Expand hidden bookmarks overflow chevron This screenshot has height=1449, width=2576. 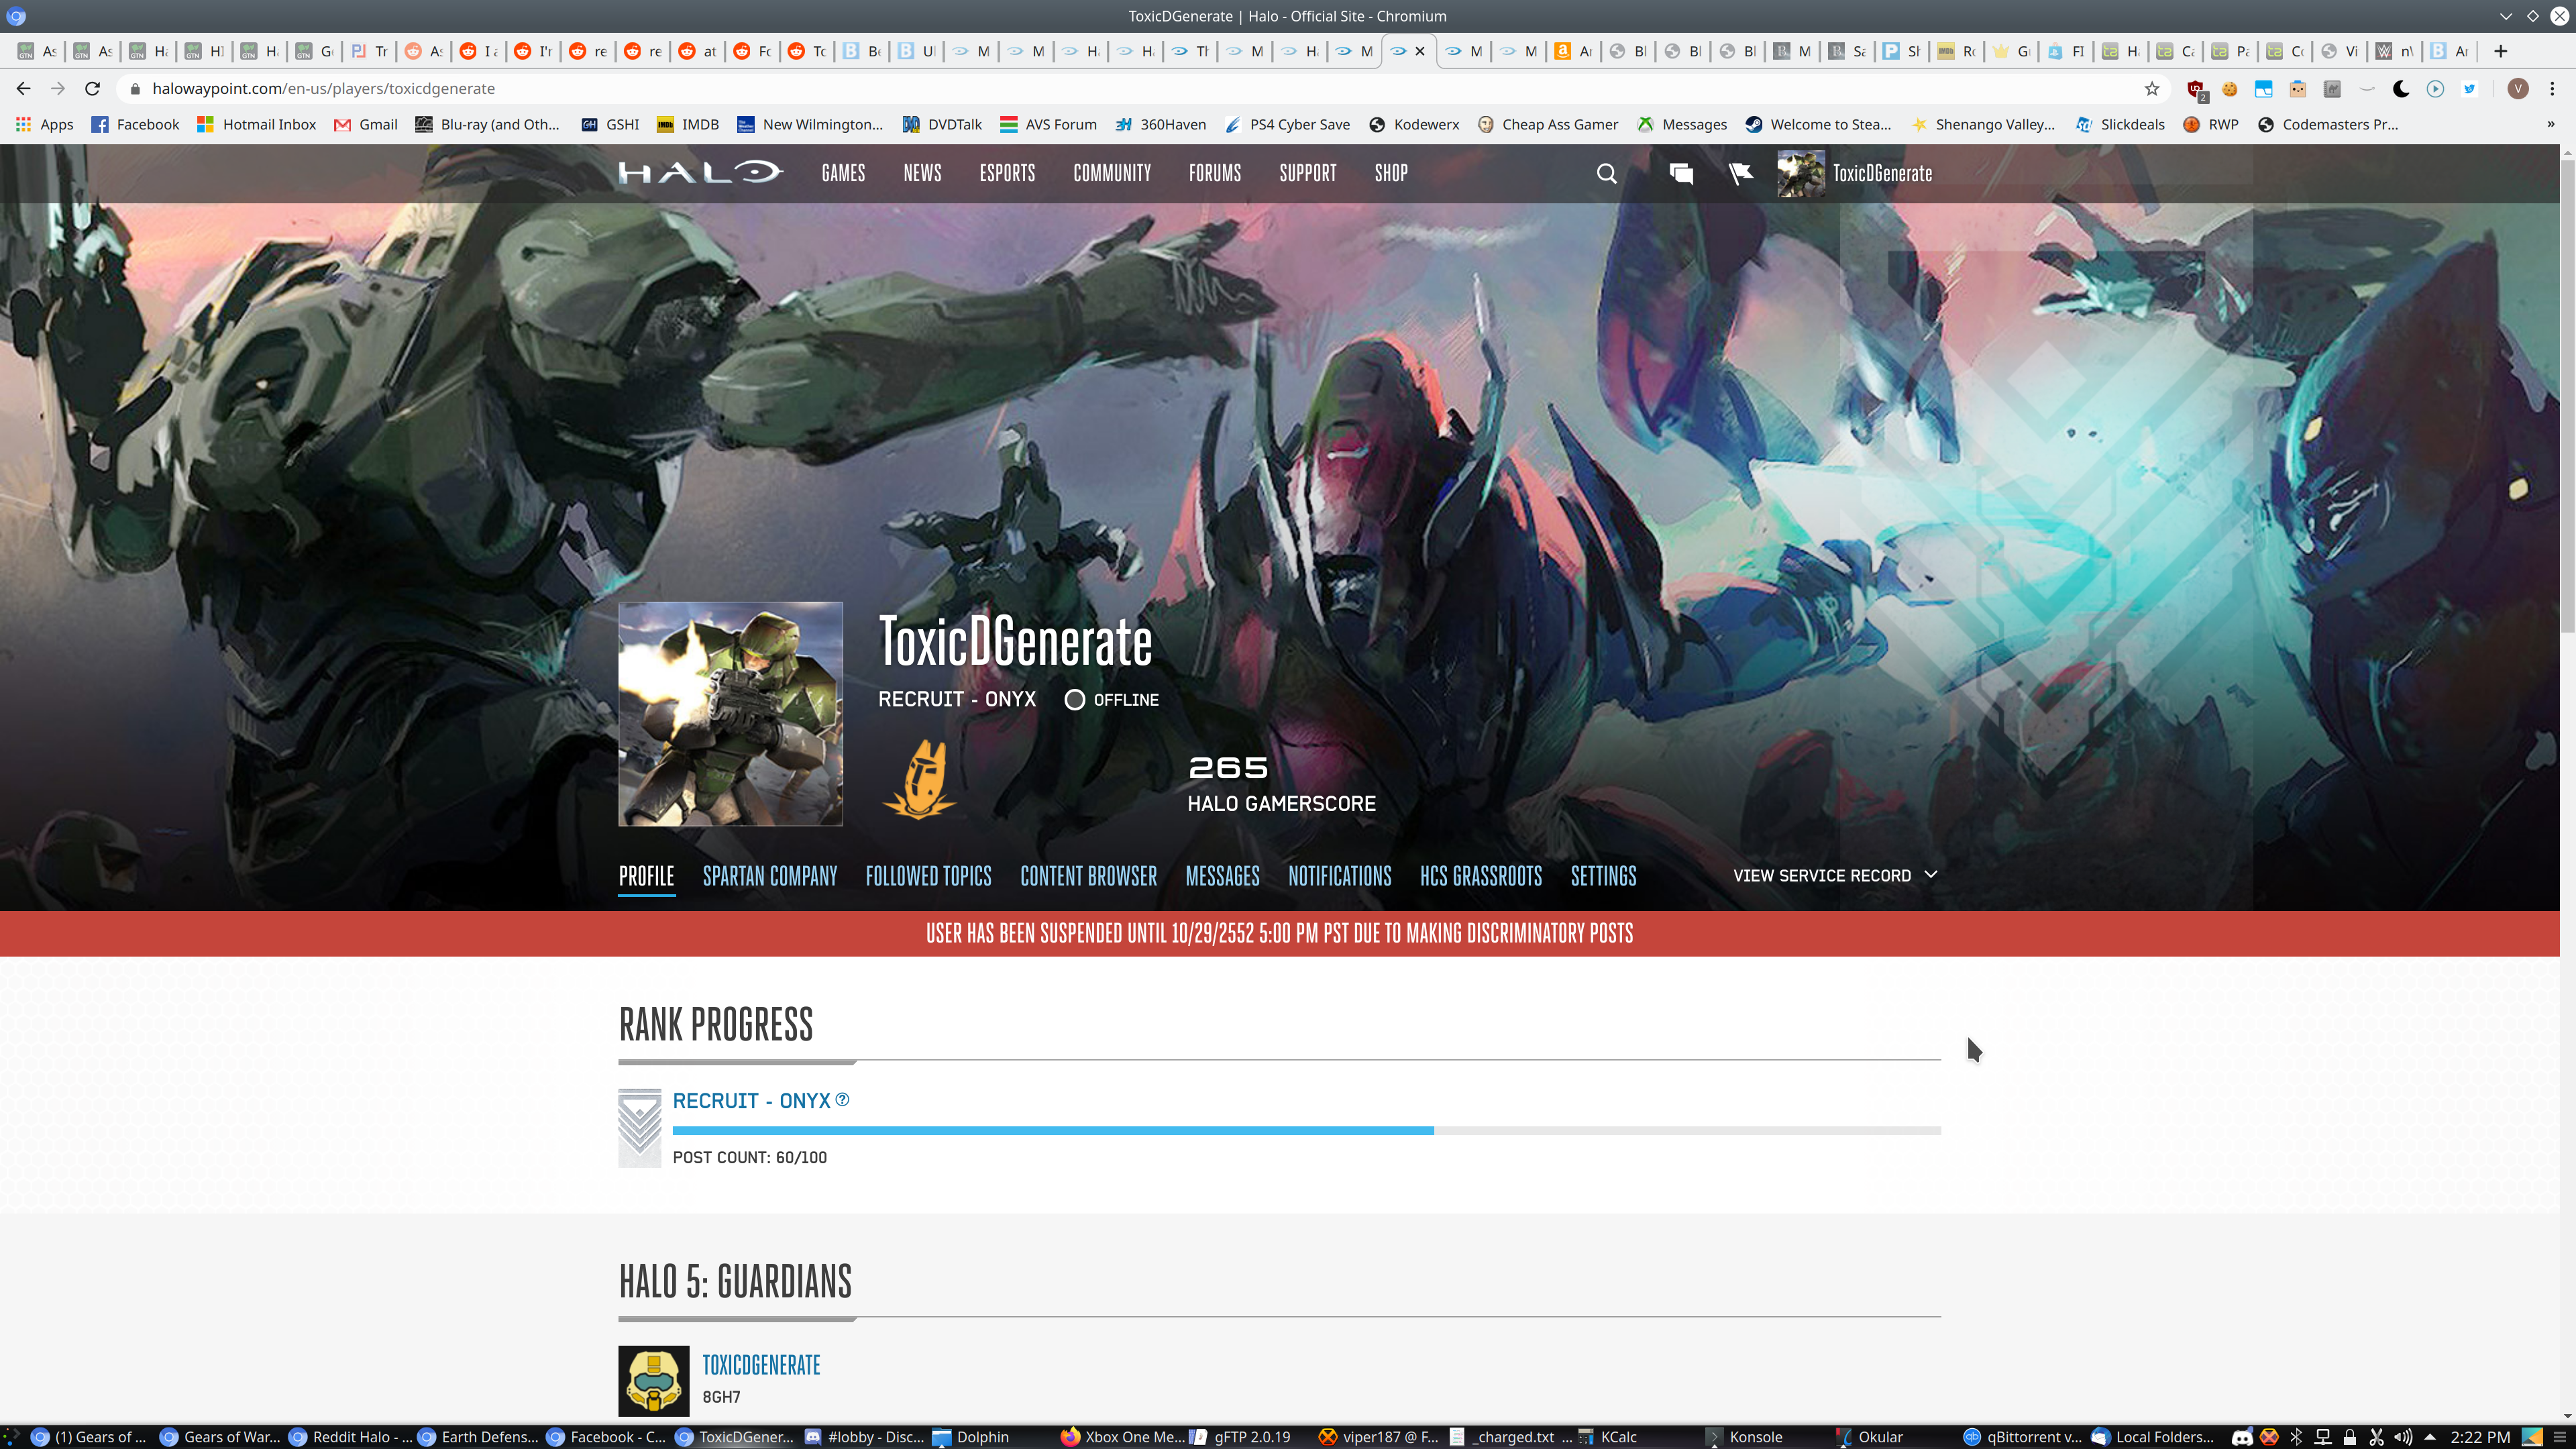(2551, 124)
